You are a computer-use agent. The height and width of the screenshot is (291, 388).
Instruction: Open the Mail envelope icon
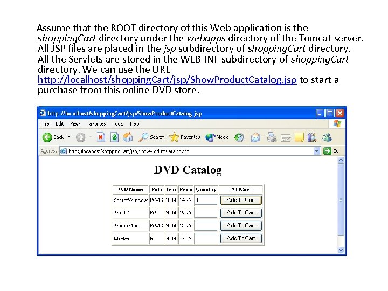pos(255,137)
